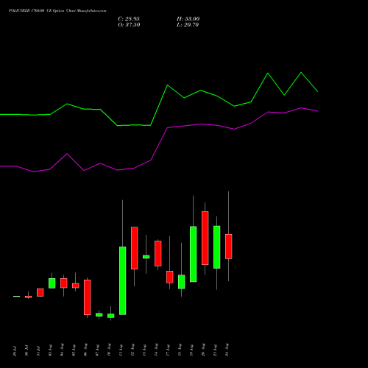
Task: Select the green candle on 19 Aug
Action: [194, 254]
